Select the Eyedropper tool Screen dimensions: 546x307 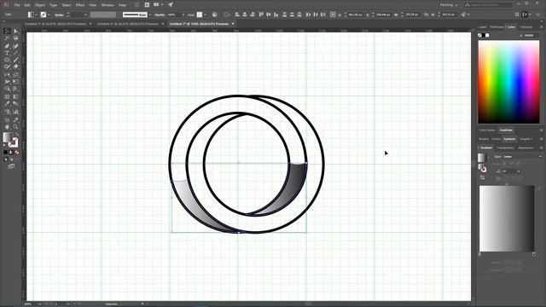click(7, 104)
